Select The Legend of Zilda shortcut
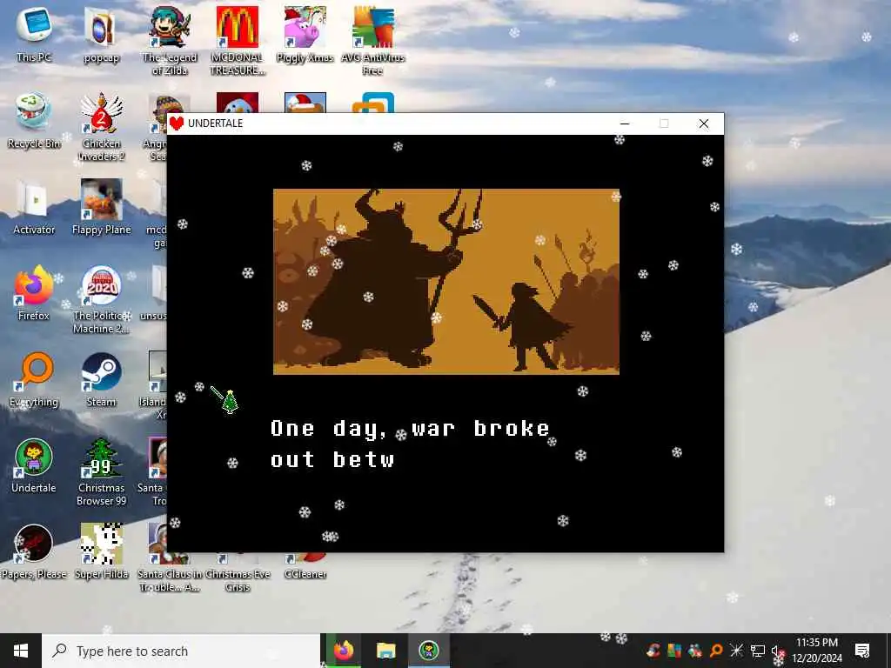 coord(170,40)
